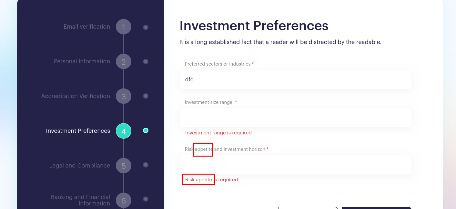Go to Accreditation Verification step label
Viewport: 456px width, 209px height.
[x=76, y=96]
